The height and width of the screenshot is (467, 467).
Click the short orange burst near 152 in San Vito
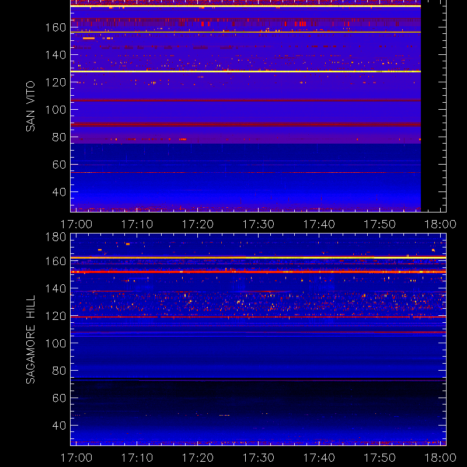coord(89,38)
